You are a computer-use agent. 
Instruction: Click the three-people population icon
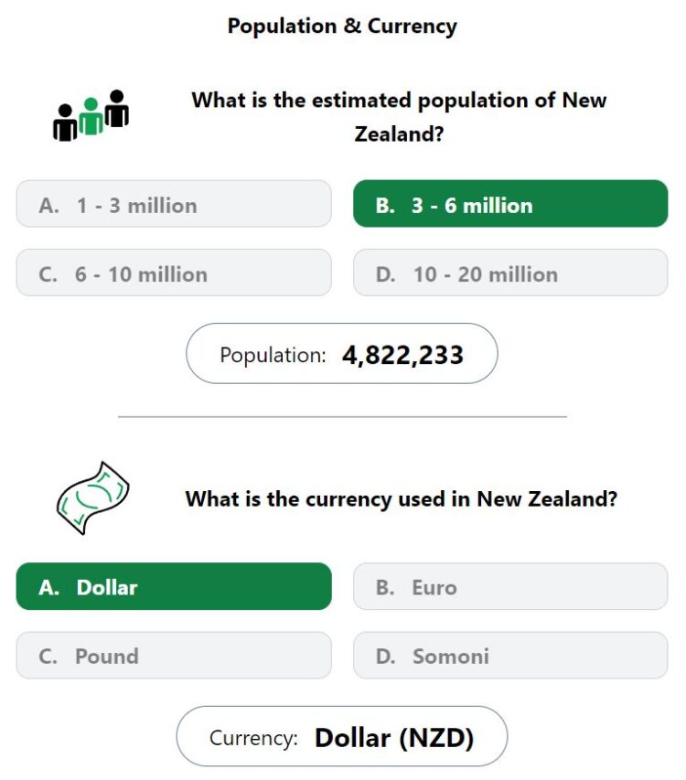click(91, 115)
